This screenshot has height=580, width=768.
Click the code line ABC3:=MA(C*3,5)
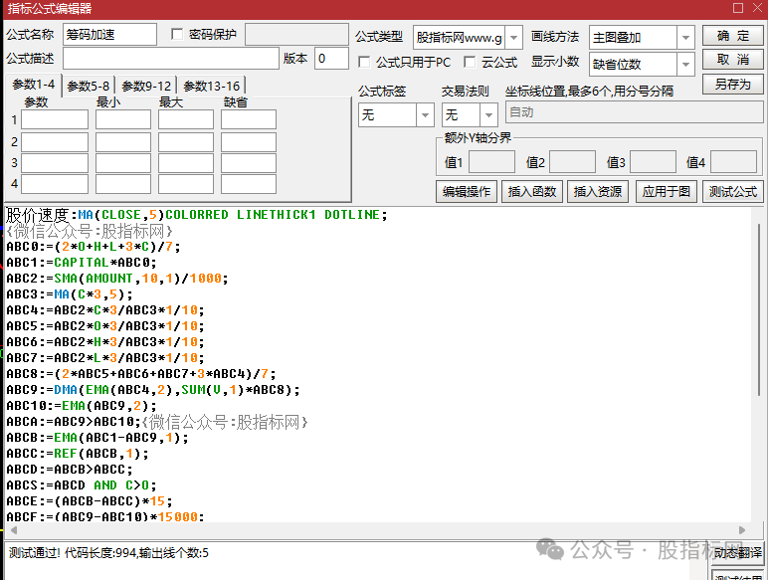click(69, 294)
